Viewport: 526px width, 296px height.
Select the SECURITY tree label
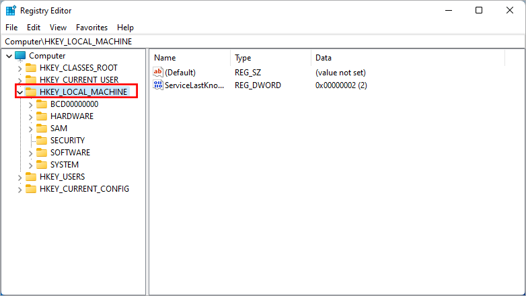(67, 141)
